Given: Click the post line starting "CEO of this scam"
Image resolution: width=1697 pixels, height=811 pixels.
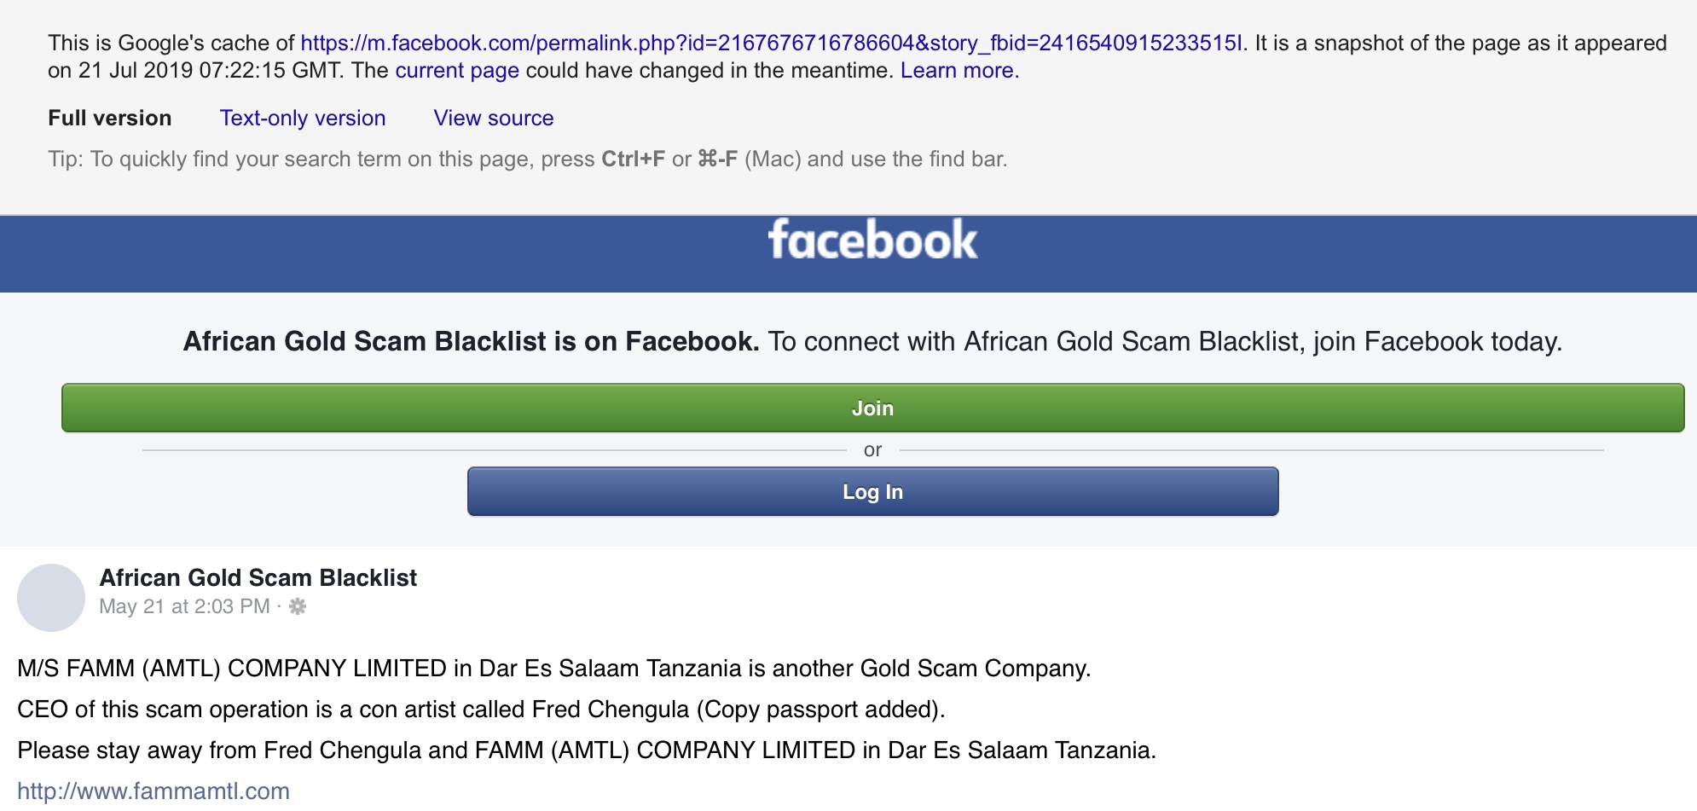Looking at the screenshot, I should (481, 710).
